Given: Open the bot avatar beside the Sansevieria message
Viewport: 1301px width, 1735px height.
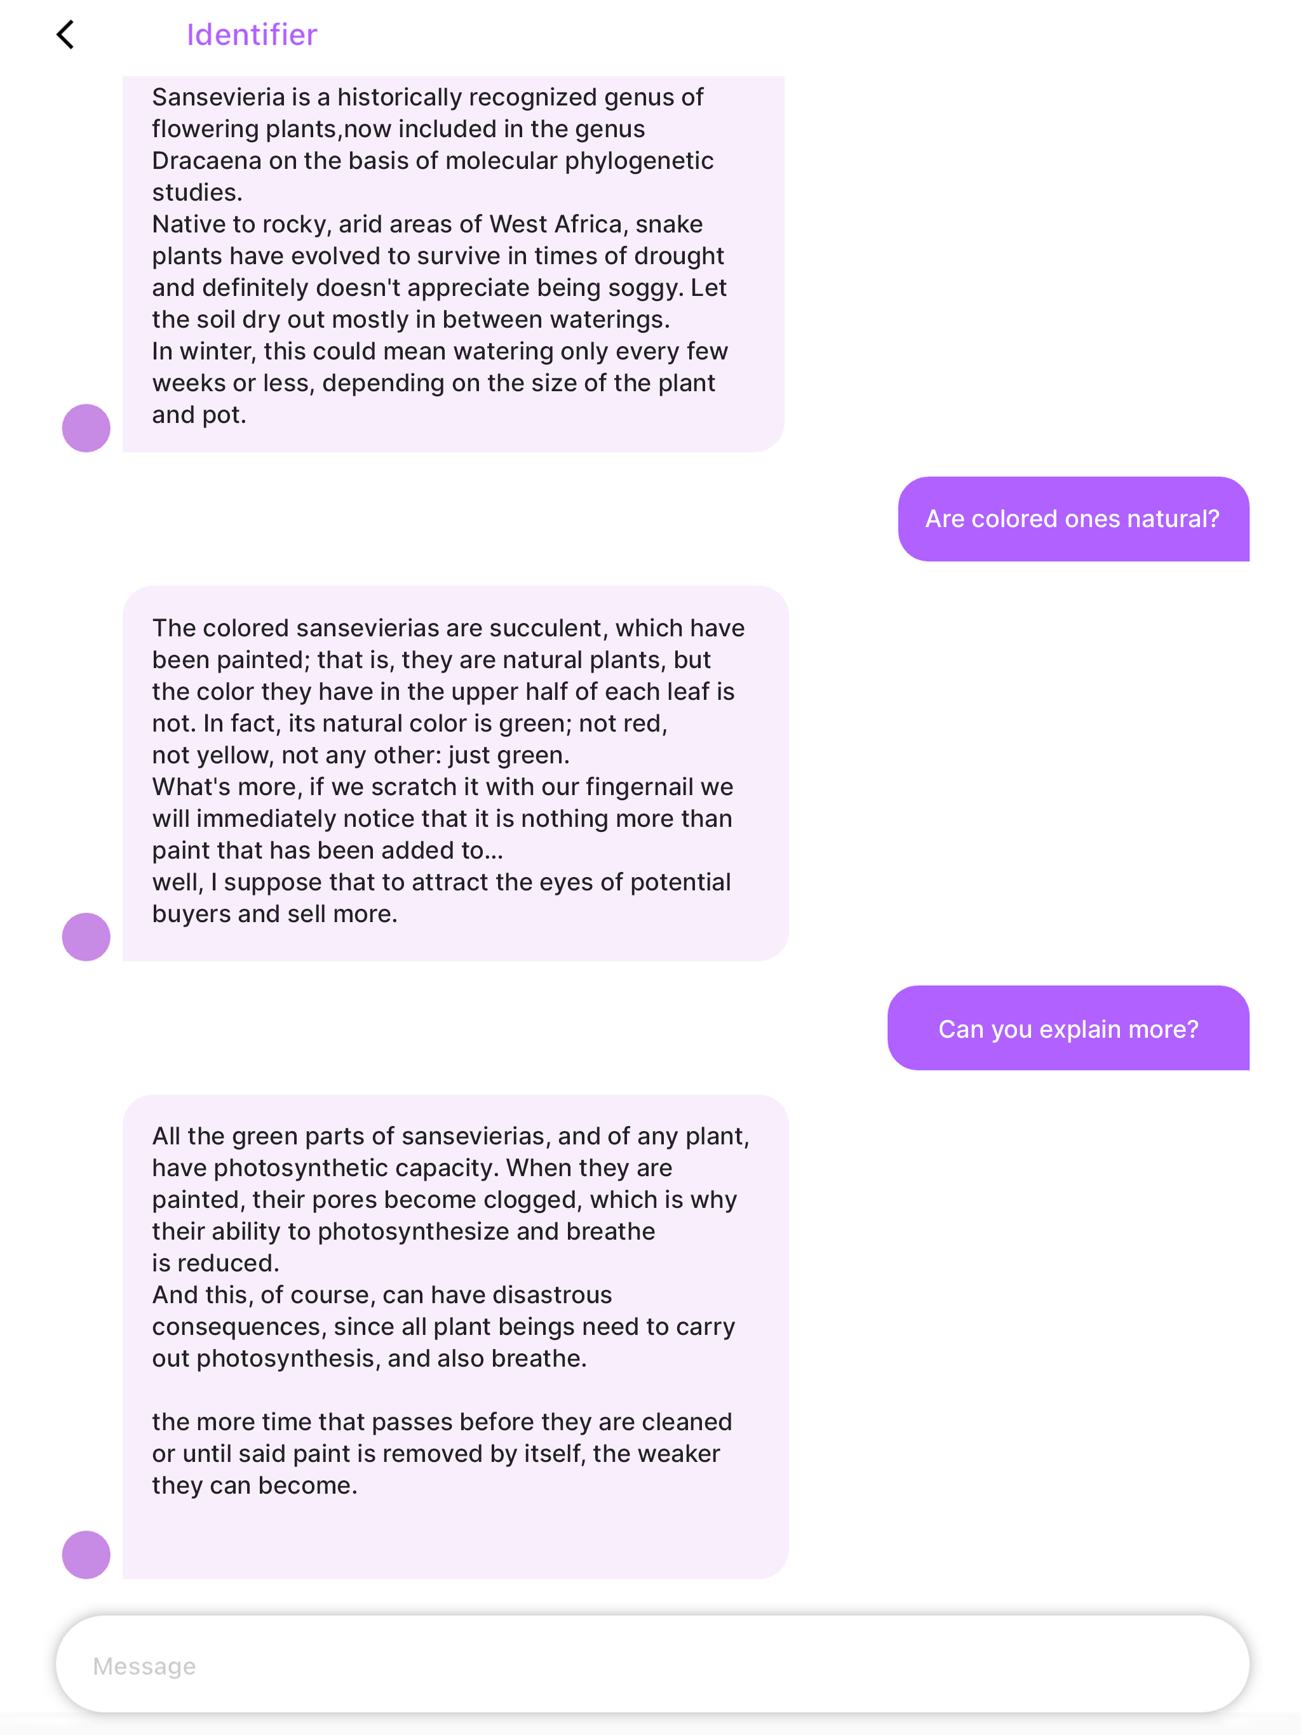Looking at the screenshot, I should click(x=86, y=427).
